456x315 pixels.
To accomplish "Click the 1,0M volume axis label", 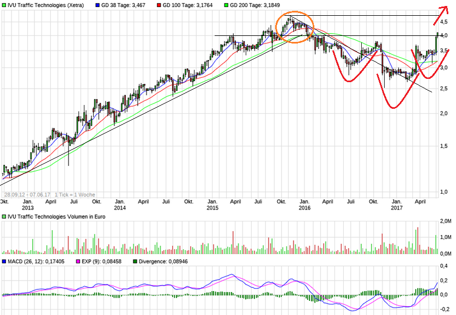I will click(x=446, y=237).
